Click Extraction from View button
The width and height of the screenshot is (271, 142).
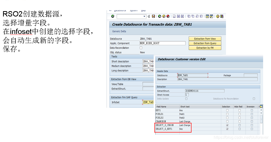[x=205, y=39]
